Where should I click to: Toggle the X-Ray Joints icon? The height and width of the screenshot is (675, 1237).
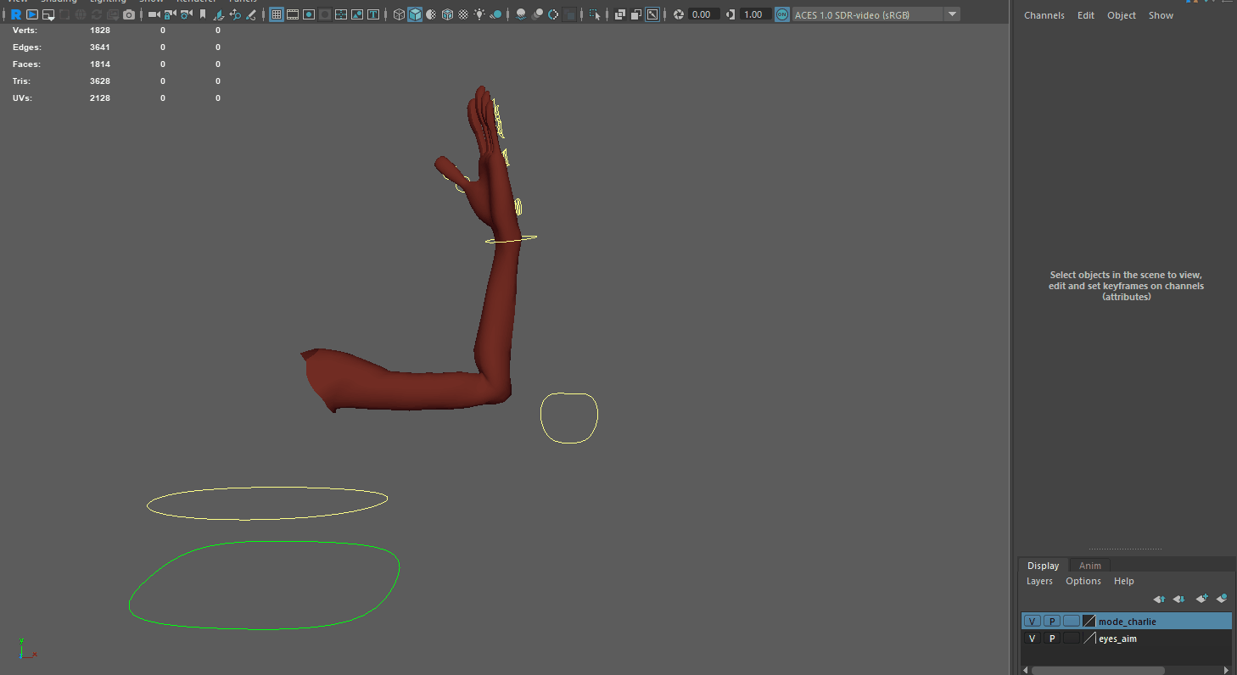pyautogui.click(x=652, y=14)
